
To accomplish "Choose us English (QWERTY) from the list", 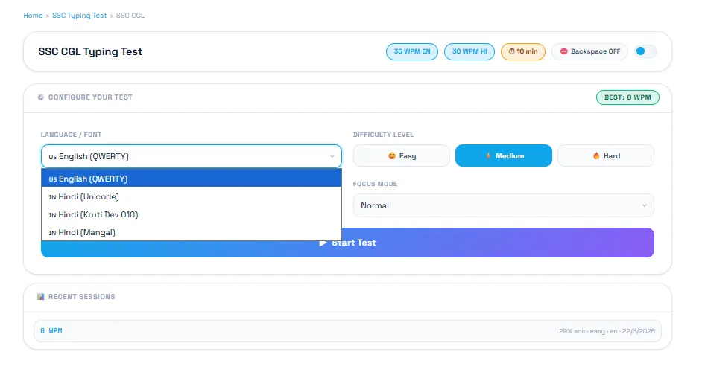I will click(191, 179).
